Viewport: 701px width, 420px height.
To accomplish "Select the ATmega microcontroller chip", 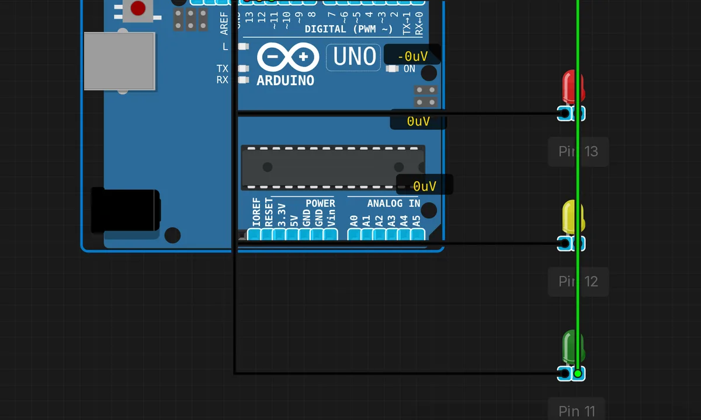I will point(333,168).
